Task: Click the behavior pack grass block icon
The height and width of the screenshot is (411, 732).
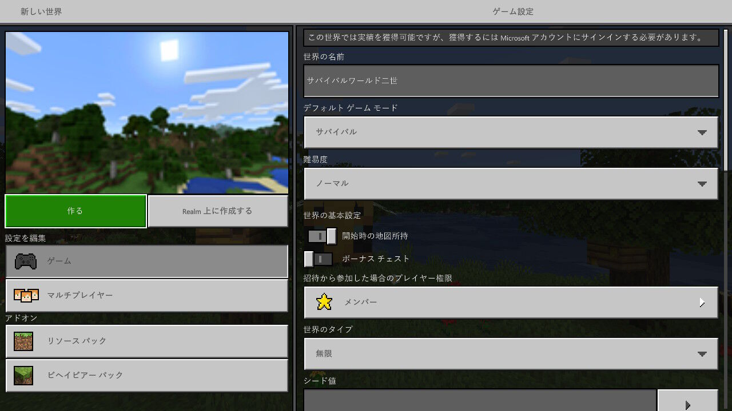Action: point(23,376)
